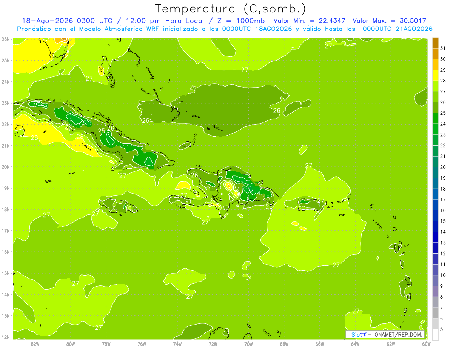
Task: Click the '0000UTC_18AGO2026' initialization timestamp
Action: [x=257, y=29]
